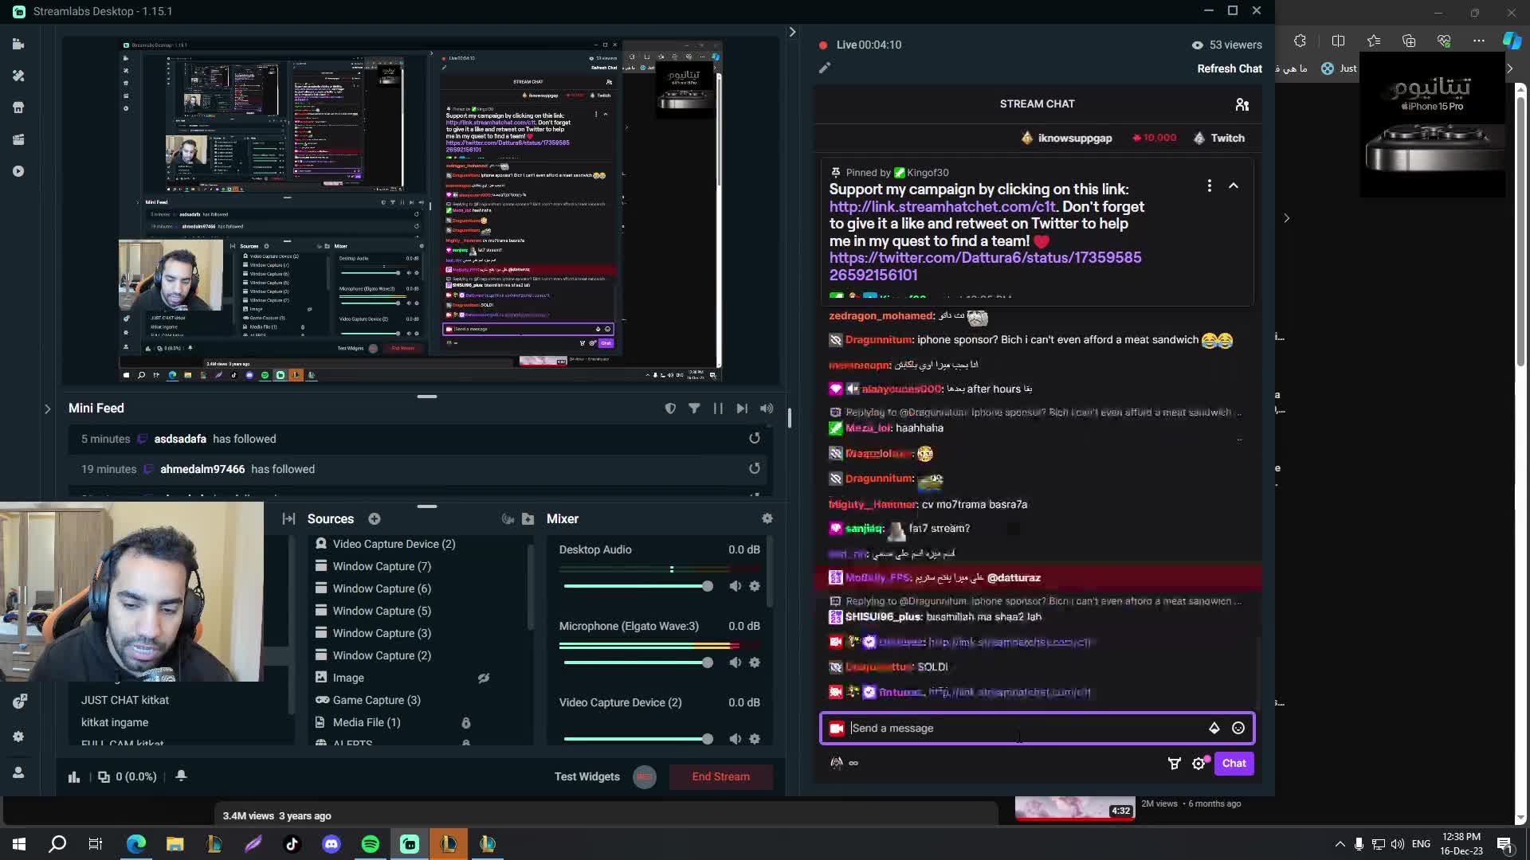Open Mini Feed safe mode shield icon
This screenshot has height=860, width=1530.
tap(670, 408)
